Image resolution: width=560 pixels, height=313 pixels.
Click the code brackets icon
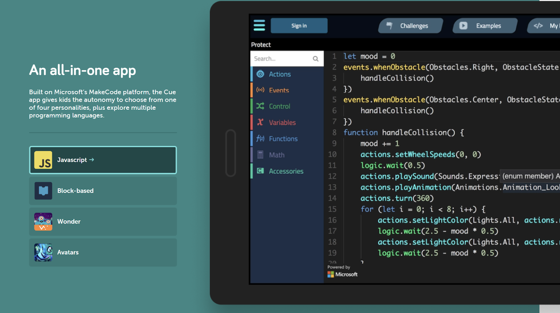(x=538, y=26)
